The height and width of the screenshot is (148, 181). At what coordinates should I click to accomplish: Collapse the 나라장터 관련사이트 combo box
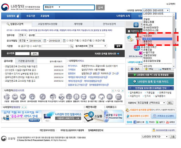156,10
